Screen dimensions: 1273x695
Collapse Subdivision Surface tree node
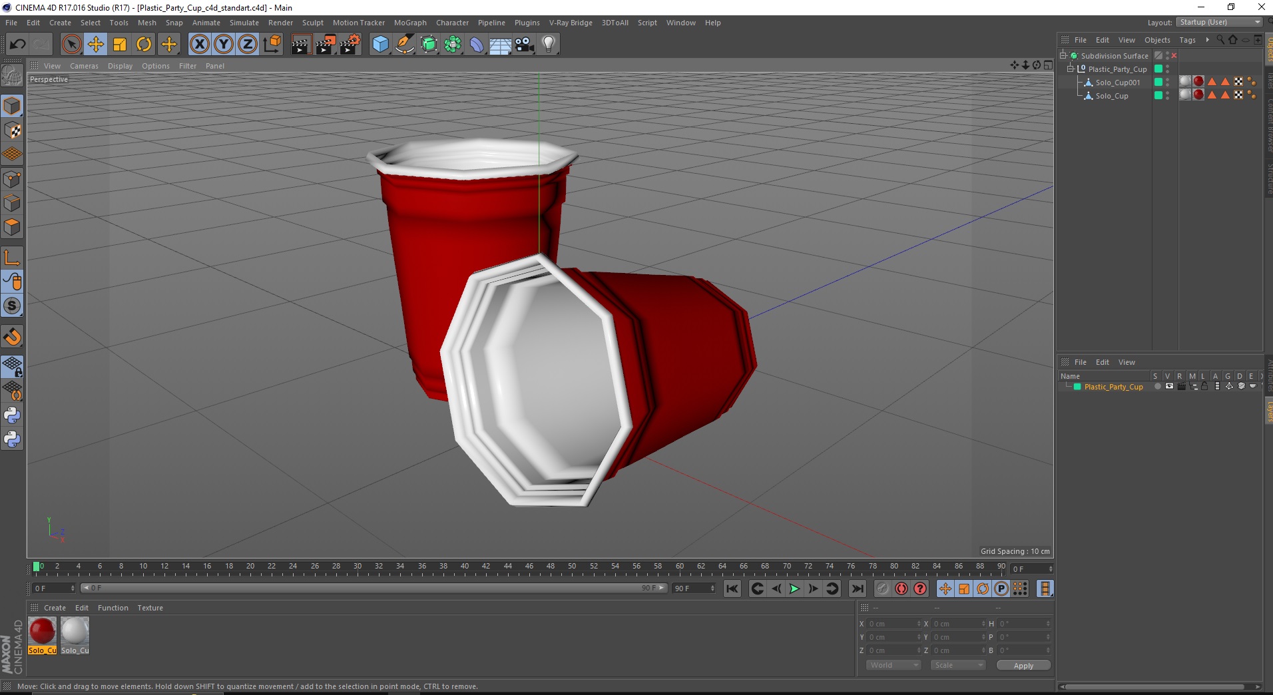click(x=1063, y=56)
